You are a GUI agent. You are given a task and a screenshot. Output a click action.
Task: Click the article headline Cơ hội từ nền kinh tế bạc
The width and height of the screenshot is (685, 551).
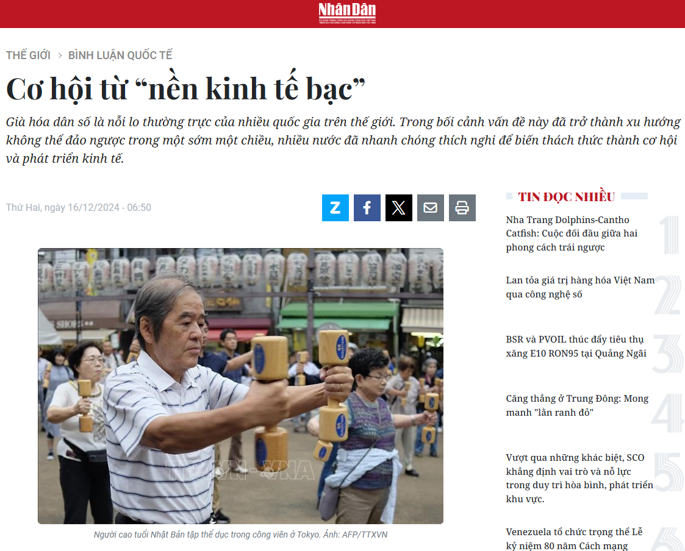pyautogui.click(x=185, y=88)
